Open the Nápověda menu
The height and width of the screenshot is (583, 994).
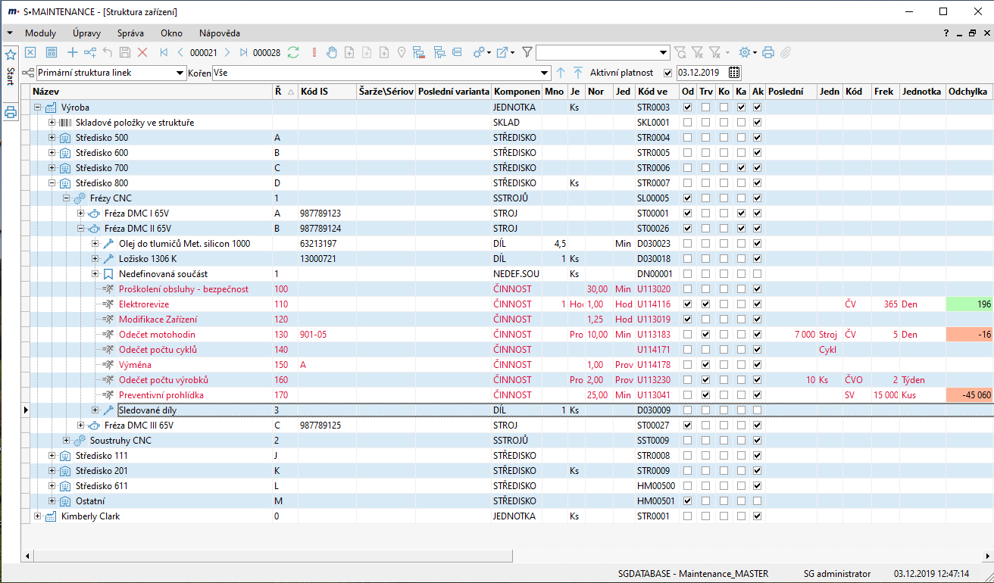pyautogui.click(x=219, y=33)
